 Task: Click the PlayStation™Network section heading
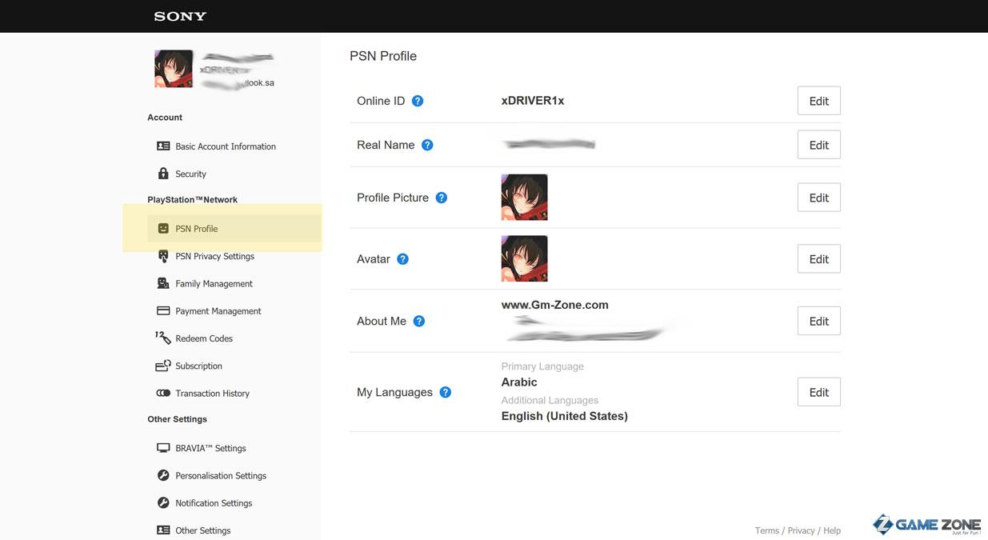click(193, 200)
